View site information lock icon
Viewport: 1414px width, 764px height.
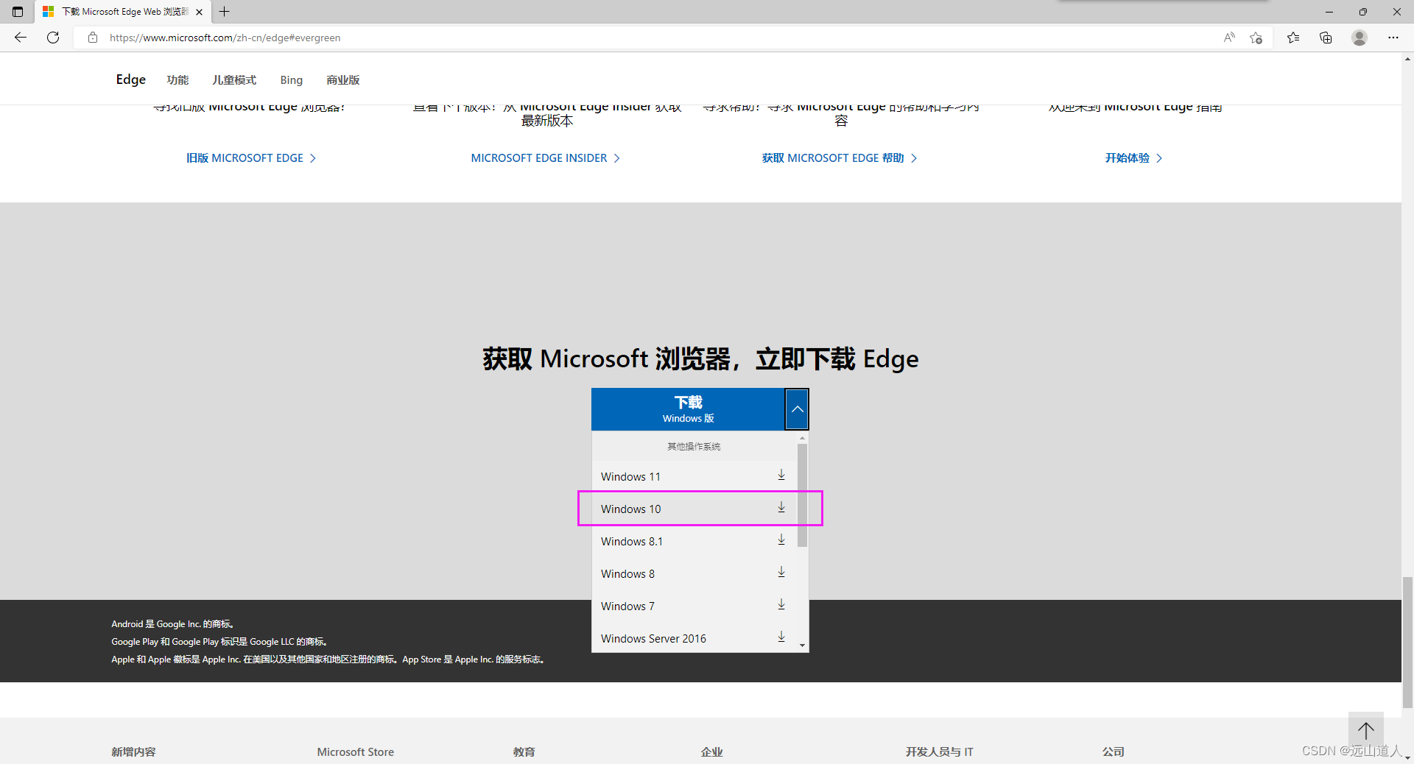(93, 38)
